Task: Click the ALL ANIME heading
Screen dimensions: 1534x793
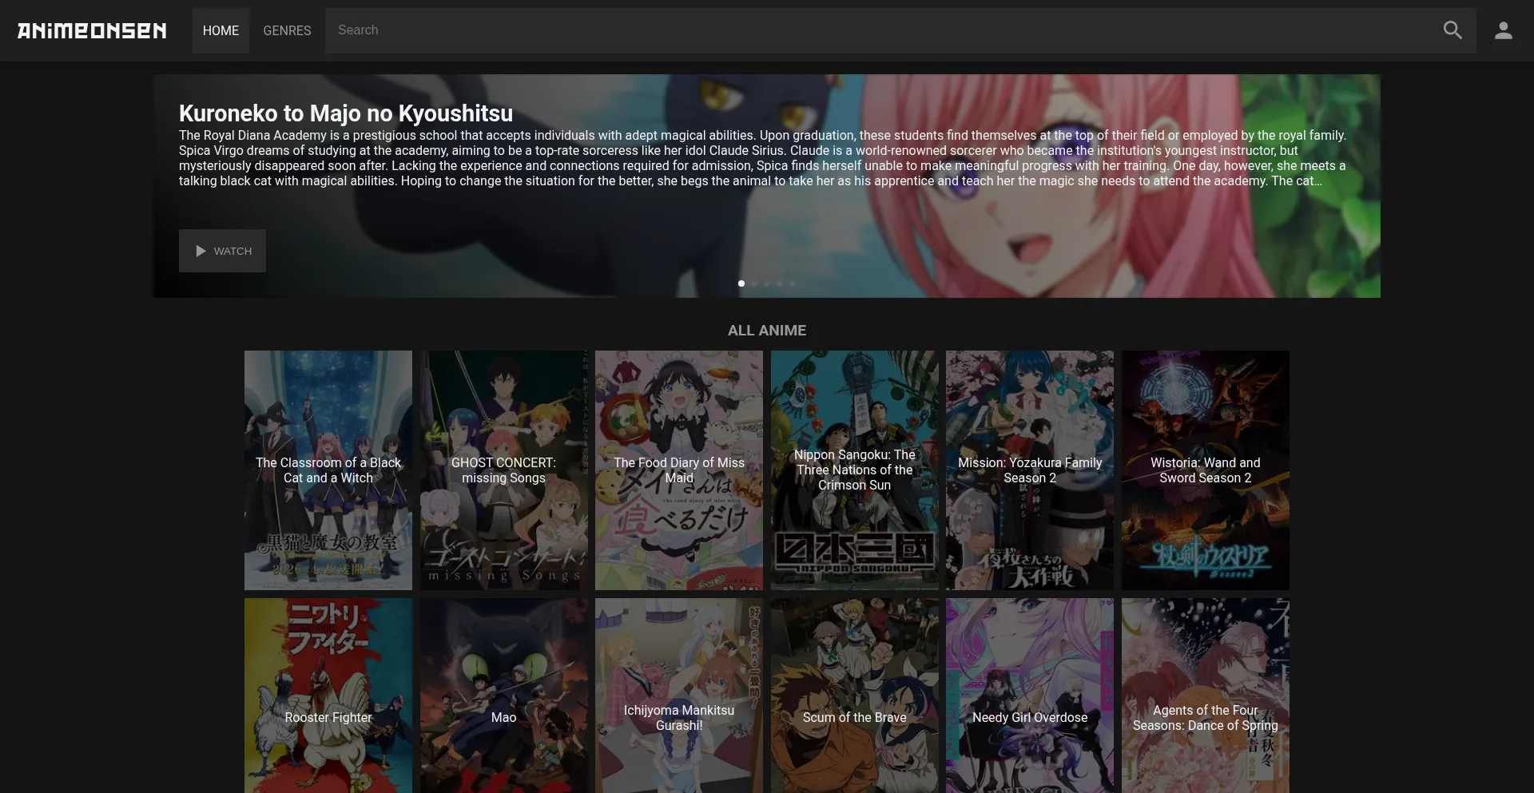Action: pos(767,330)
